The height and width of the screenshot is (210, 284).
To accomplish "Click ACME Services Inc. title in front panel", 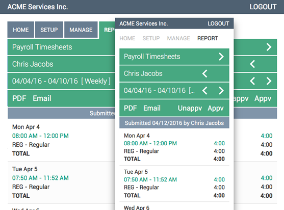I will [x=144, y=23].
